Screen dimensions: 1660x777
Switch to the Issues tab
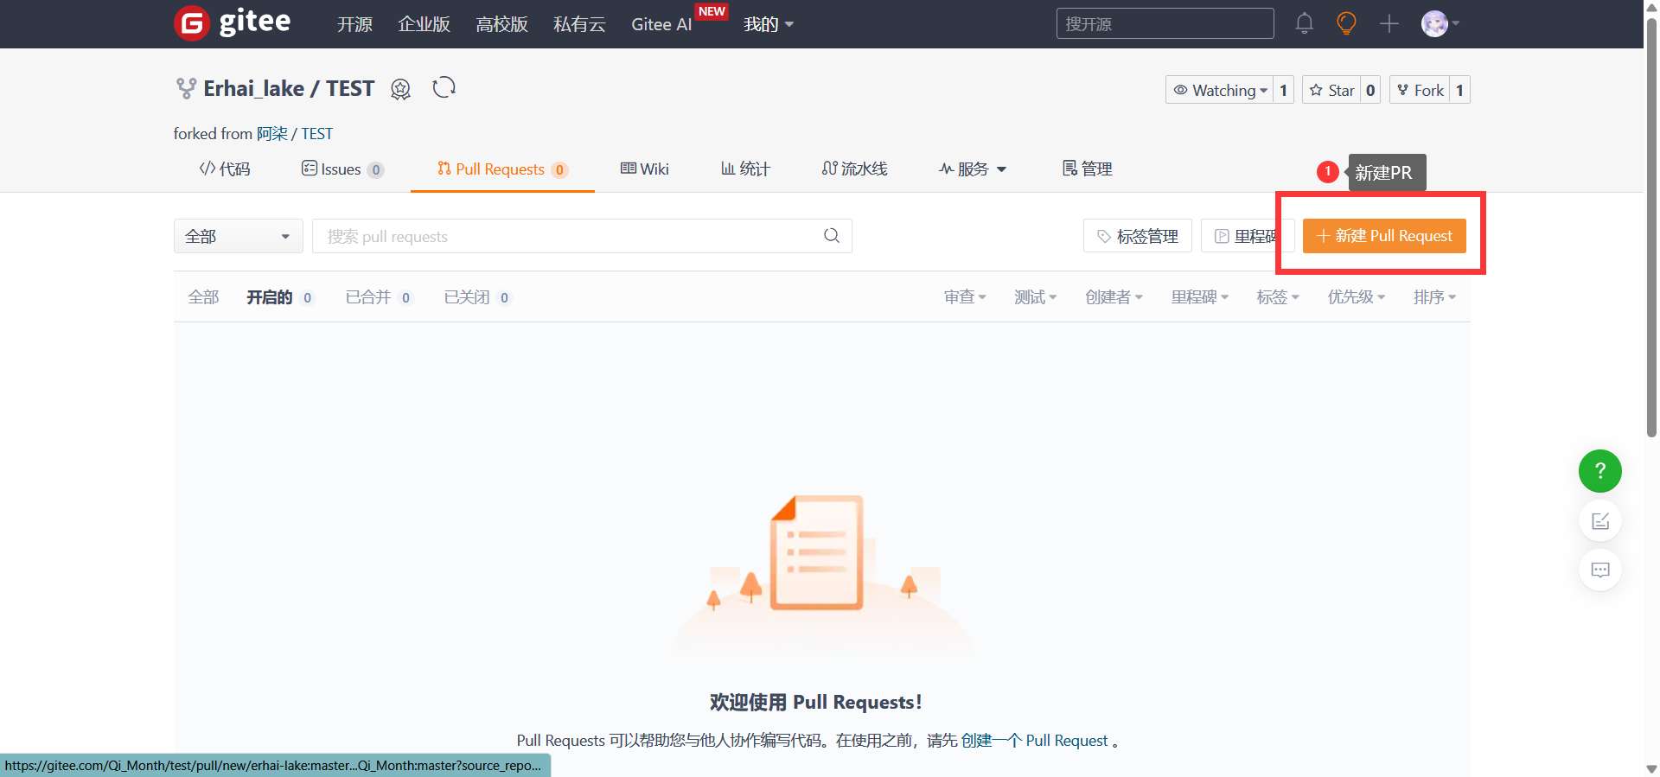[x=342, y=169]
